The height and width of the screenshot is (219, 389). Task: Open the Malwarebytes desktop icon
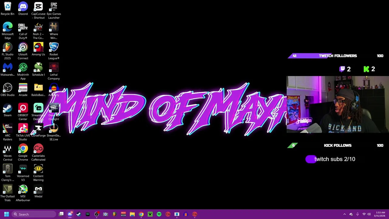[x=8, y=69]
